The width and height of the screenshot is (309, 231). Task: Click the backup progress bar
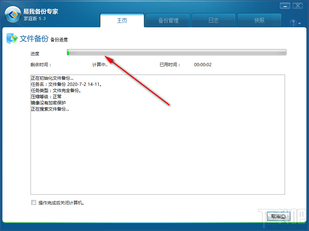coord(177,52)
